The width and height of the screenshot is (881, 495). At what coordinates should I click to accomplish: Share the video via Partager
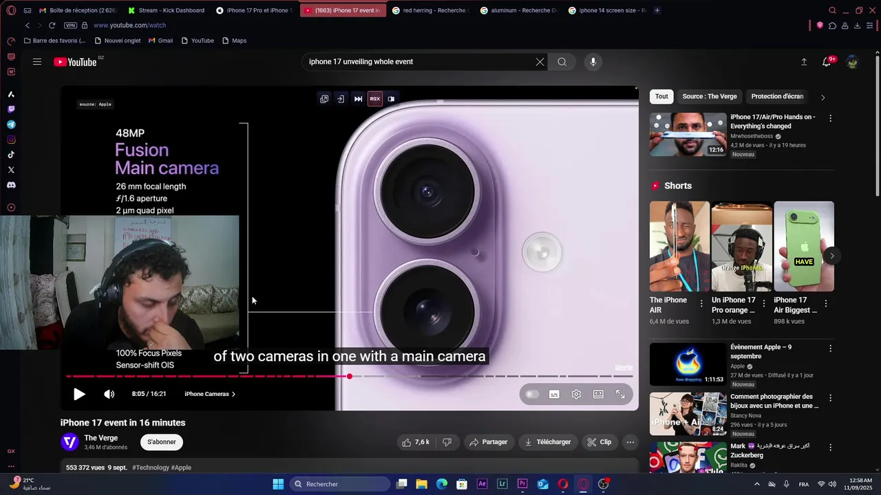pyautogui.click(x=489, y=442)
